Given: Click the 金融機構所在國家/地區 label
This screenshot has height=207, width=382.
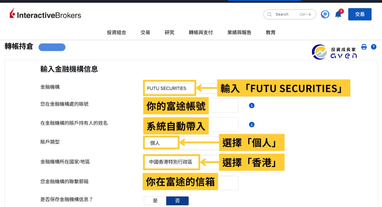Looking at the screenshot, I should pos(65,162).
